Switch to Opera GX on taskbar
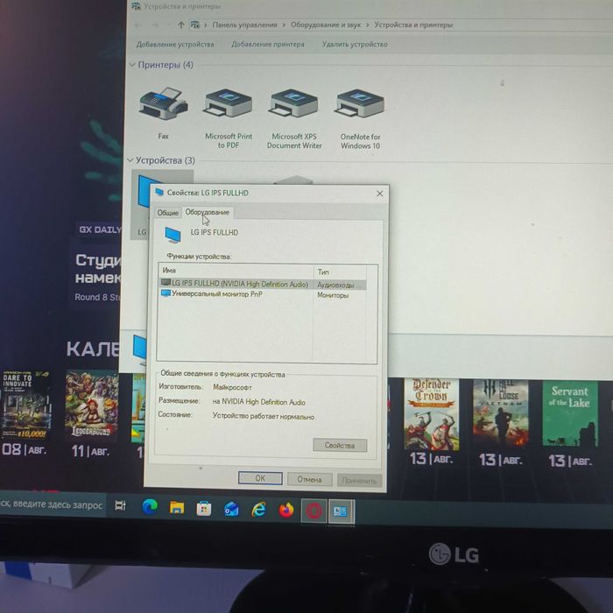613x613 pixels. (314, 511)
